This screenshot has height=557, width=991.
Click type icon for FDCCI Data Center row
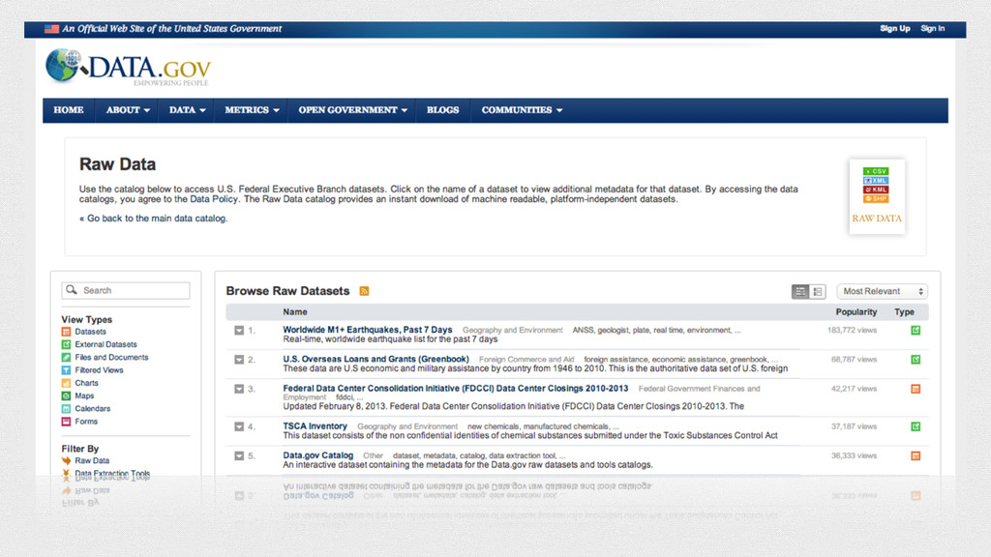point(916,389)
